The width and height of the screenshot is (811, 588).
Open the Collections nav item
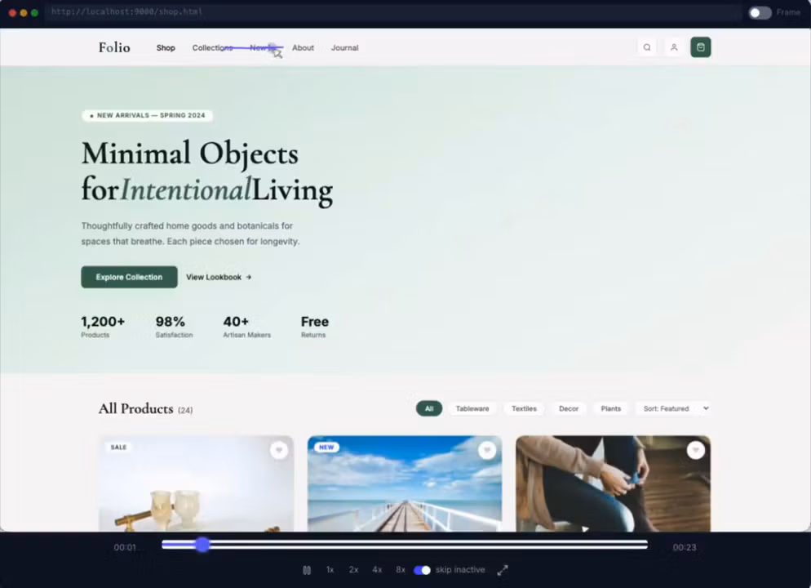(213, 47)
